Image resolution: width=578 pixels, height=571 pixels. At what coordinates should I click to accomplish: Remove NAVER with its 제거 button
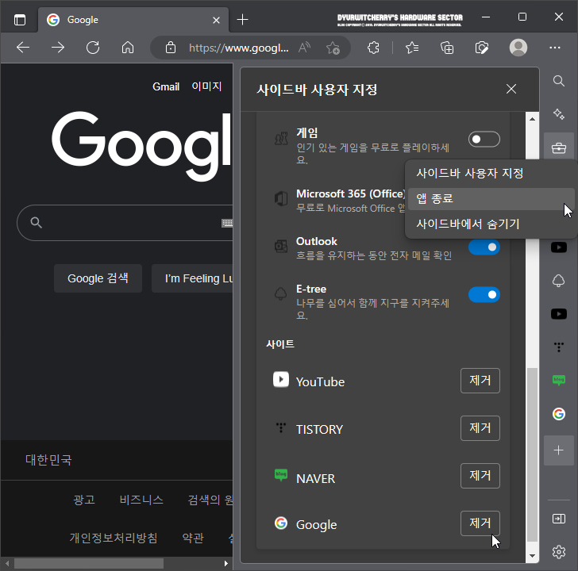click(x=480, y=476)
